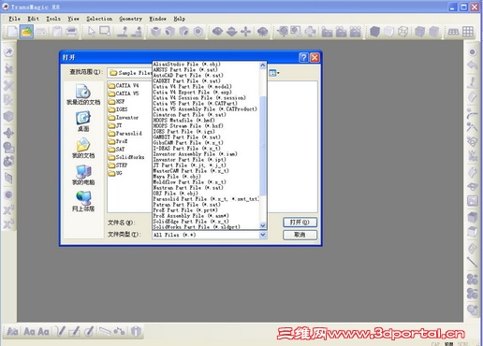The width and height of the screenshot is (483, 346).
Task: Select JT Part File type
Action: [x=189, y=165]
